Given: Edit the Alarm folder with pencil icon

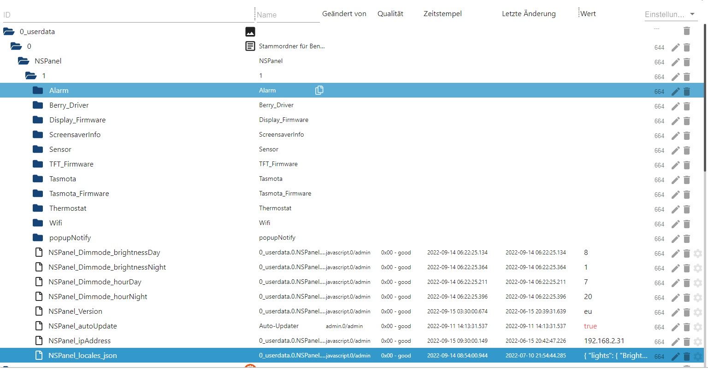Looking at the screenshot, I should 675,92.
